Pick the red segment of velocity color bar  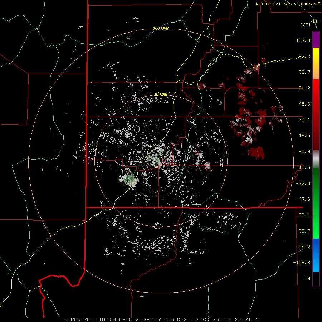[316, 114]
